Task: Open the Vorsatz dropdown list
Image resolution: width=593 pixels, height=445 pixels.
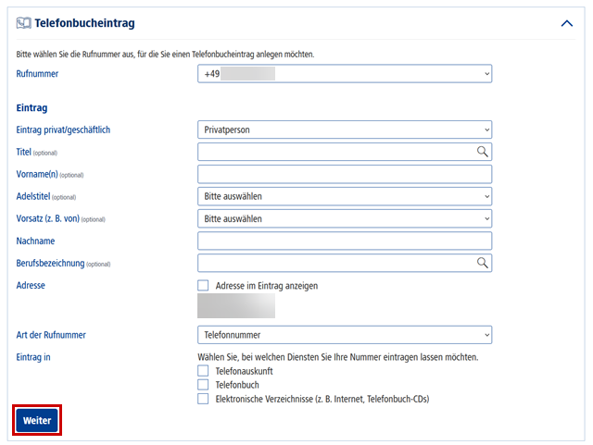Action: 345,219
